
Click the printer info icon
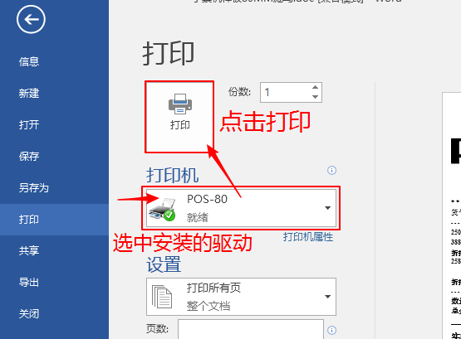pos(331,171)
